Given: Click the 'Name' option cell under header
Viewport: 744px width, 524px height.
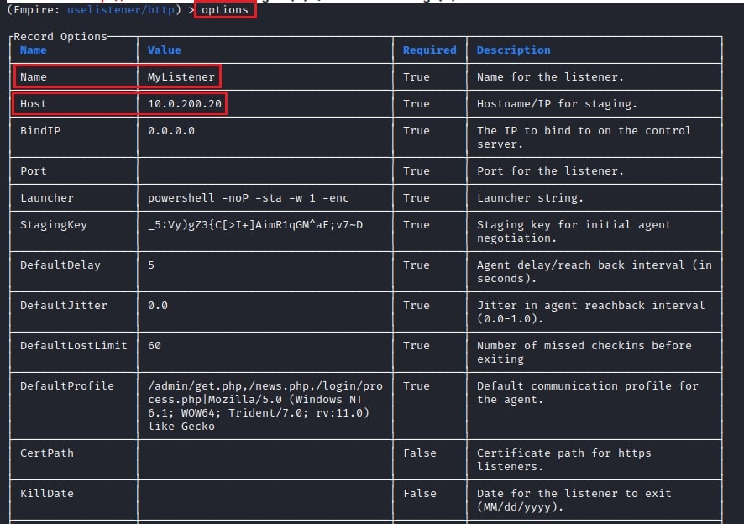Looking at the screenshot, I should pyautogui.click(x=34, y=77).
